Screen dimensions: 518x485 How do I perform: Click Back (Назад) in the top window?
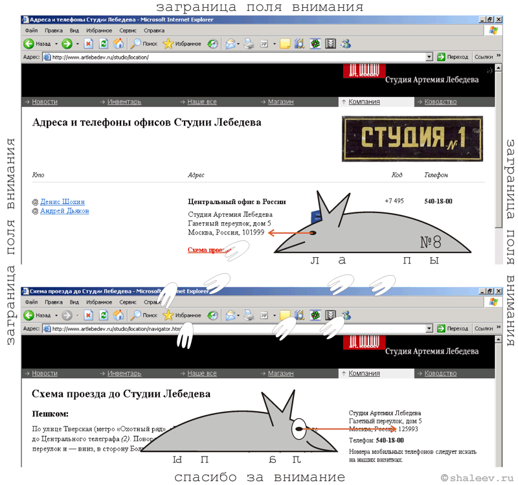(x=37, y=43)
